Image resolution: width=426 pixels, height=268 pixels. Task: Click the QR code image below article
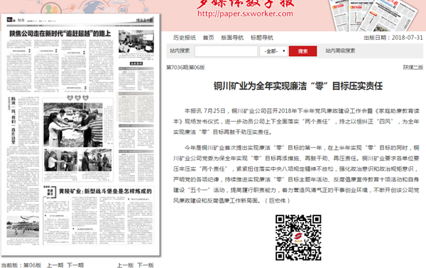[298, 237]
